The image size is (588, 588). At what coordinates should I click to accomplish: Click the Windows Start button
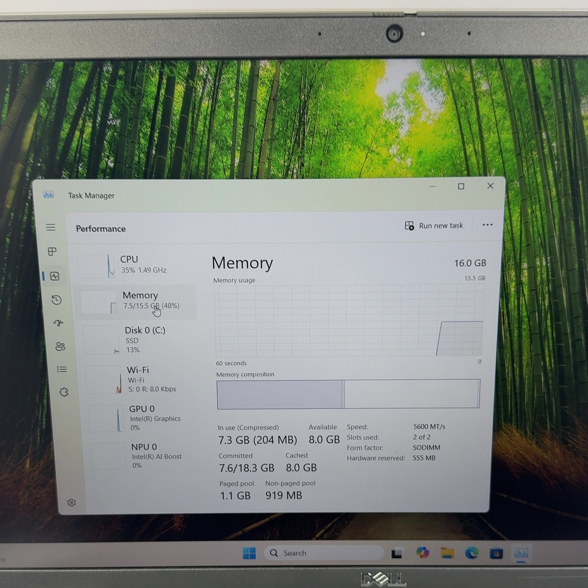249,553
